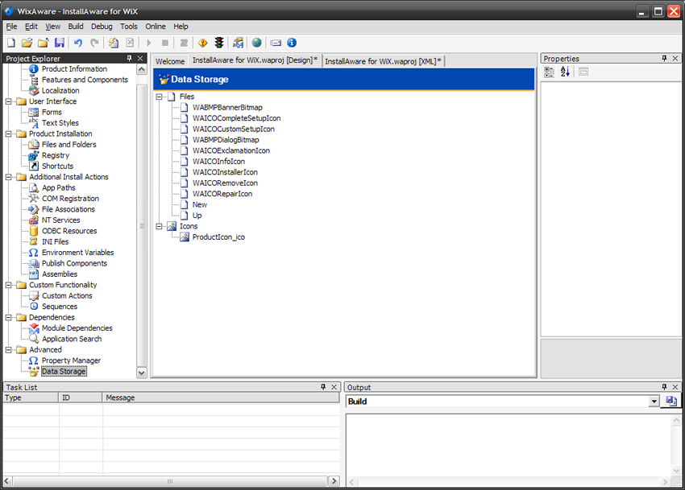Open the Tools menu

pyautogui.click(x=129, y=27)
